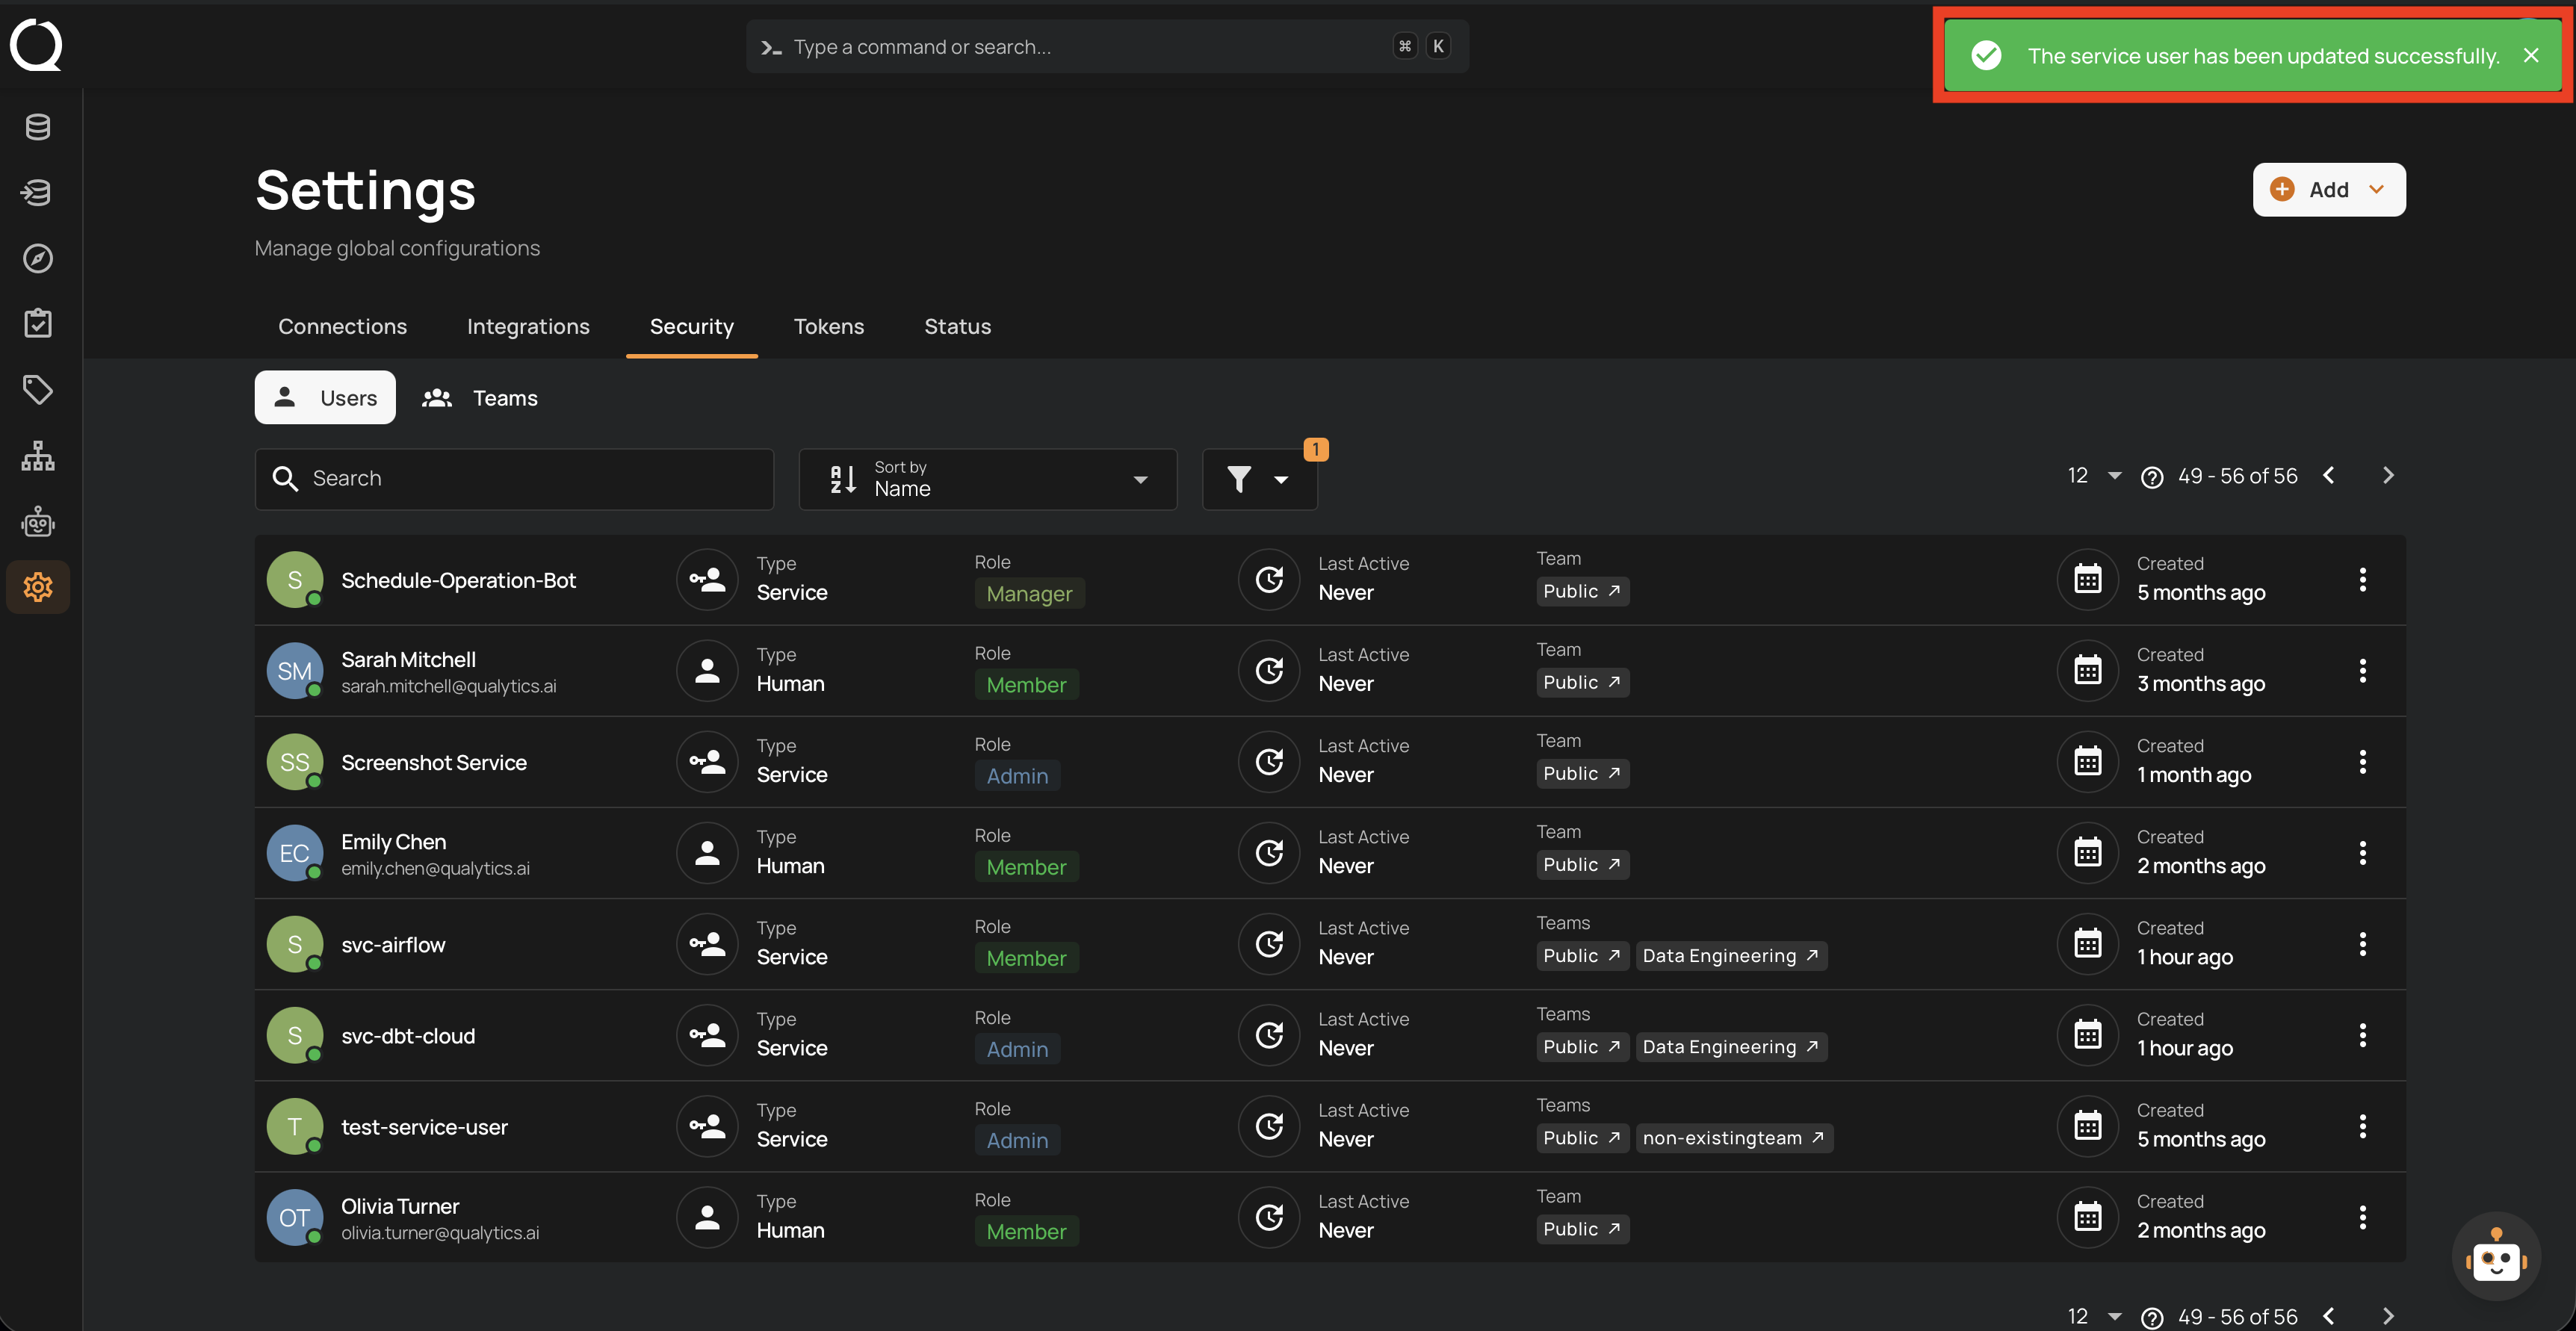The width and height of the screenshot is (2576, 1331).
Task: Switch to the Integrations tab
Action: [x=528, y=327]
